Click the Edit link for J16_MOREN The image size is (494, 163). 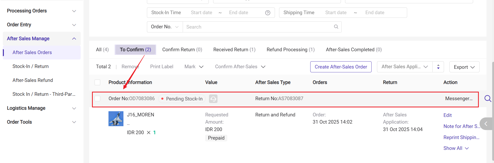coord(447,115)
